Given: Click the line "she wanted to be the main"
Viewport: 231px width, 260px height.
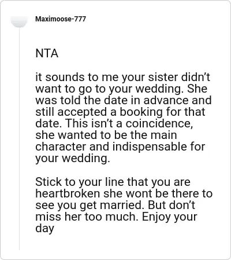Looking at the screenshot, I should tap(106, 135).
